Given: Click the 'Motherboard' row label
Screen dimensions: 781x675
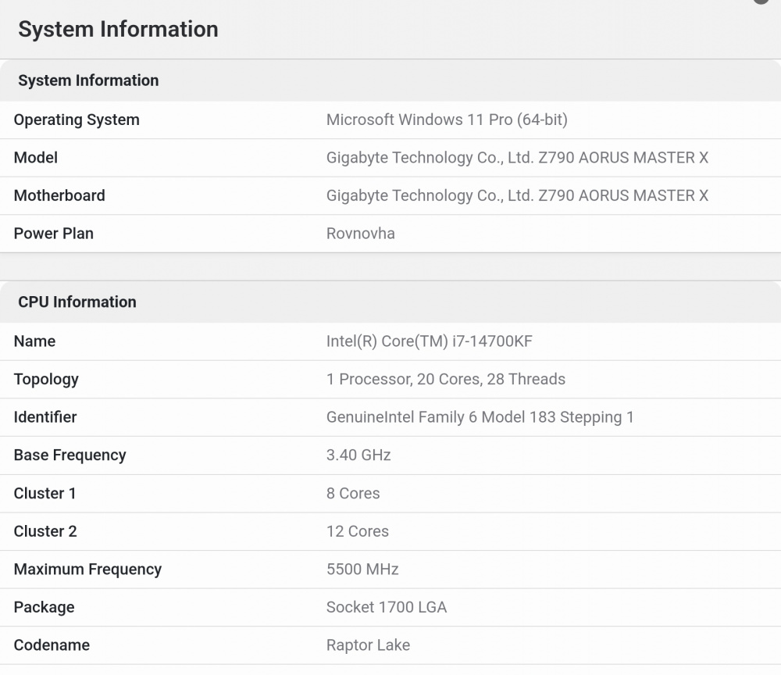Looking at the screenshot, I should pos(59,195).
